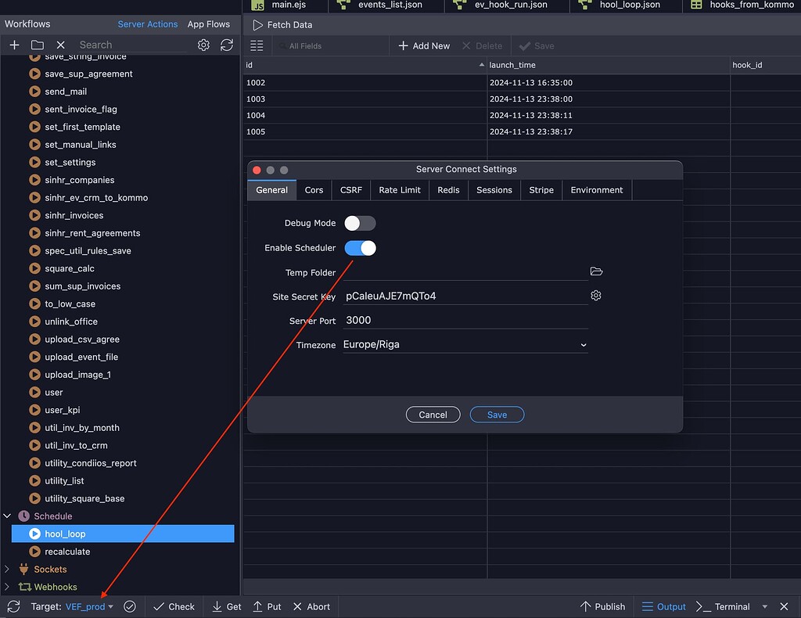The height and width of the screenshot is (618, 801).
Task: Select the recalculate scheduled workflow
Action: (66, 552)
